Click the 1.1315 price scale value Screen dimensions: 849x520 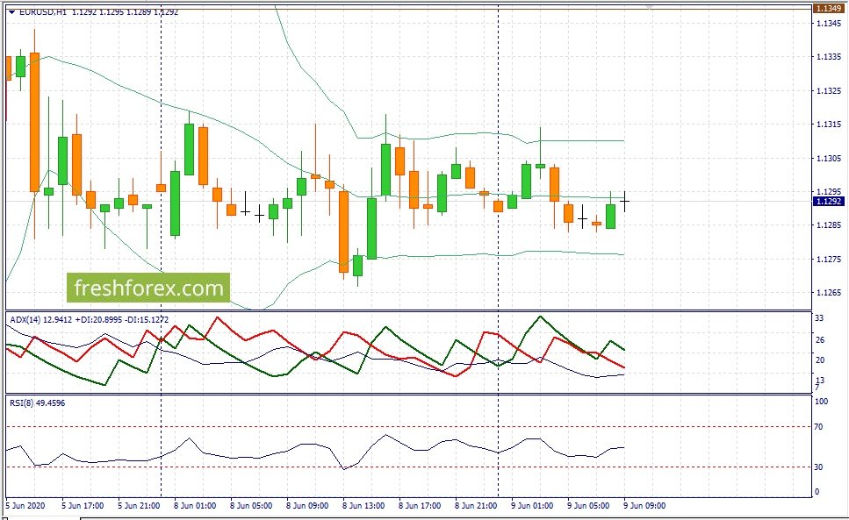click(x=829, y=125)
